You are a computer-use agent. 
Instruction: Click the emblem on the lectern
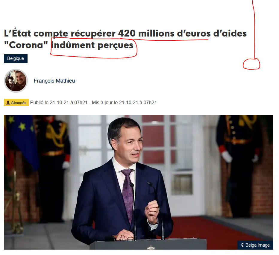(x=151, y=247)
